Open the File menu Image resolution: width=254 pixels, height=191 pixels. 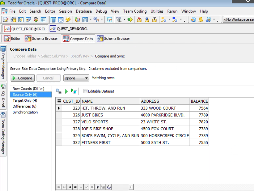click(x=12, y=11)
